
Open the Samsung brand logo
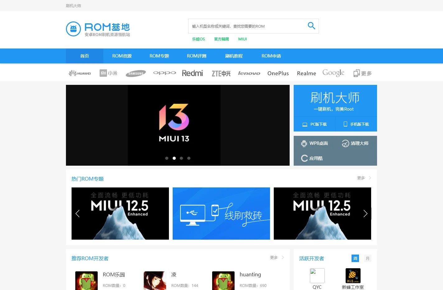tap(136, 73)
